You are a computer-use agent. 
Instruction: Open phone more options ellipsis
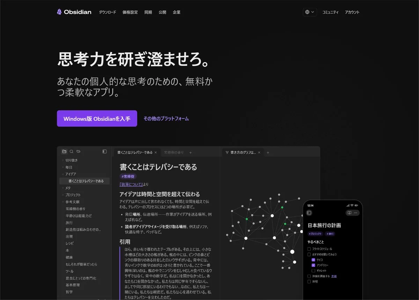355,213
